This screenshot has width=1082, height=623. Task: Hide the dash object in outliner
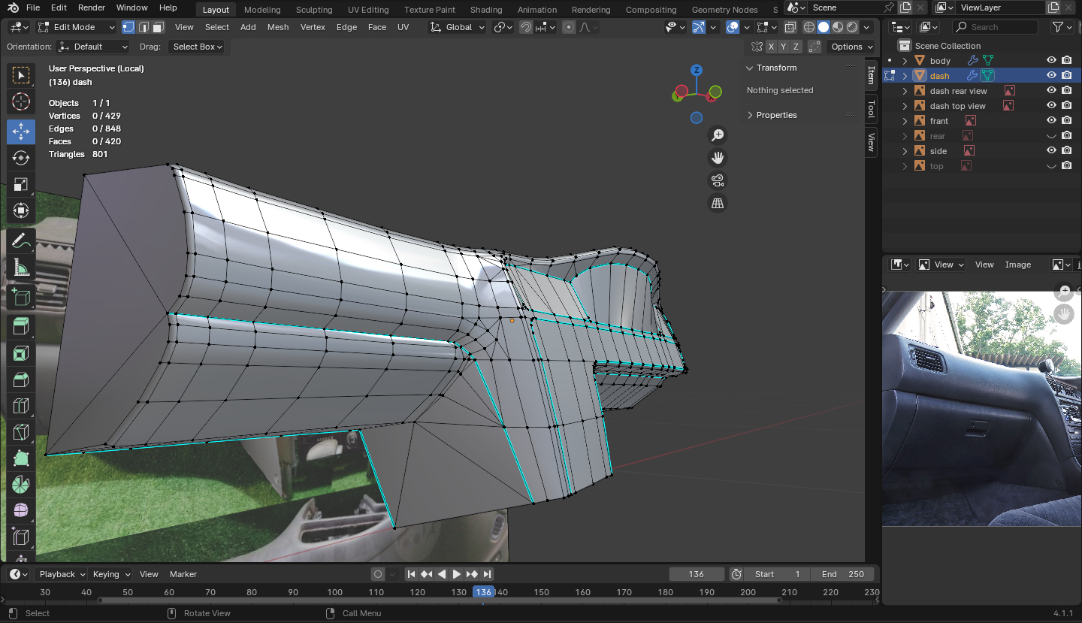(1051, 76)
